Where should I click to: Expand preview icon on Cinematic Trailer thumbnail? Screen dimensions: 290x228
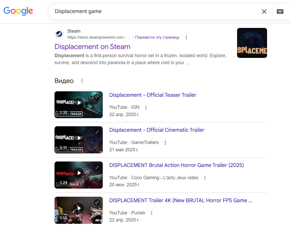[x=97, y=132]
